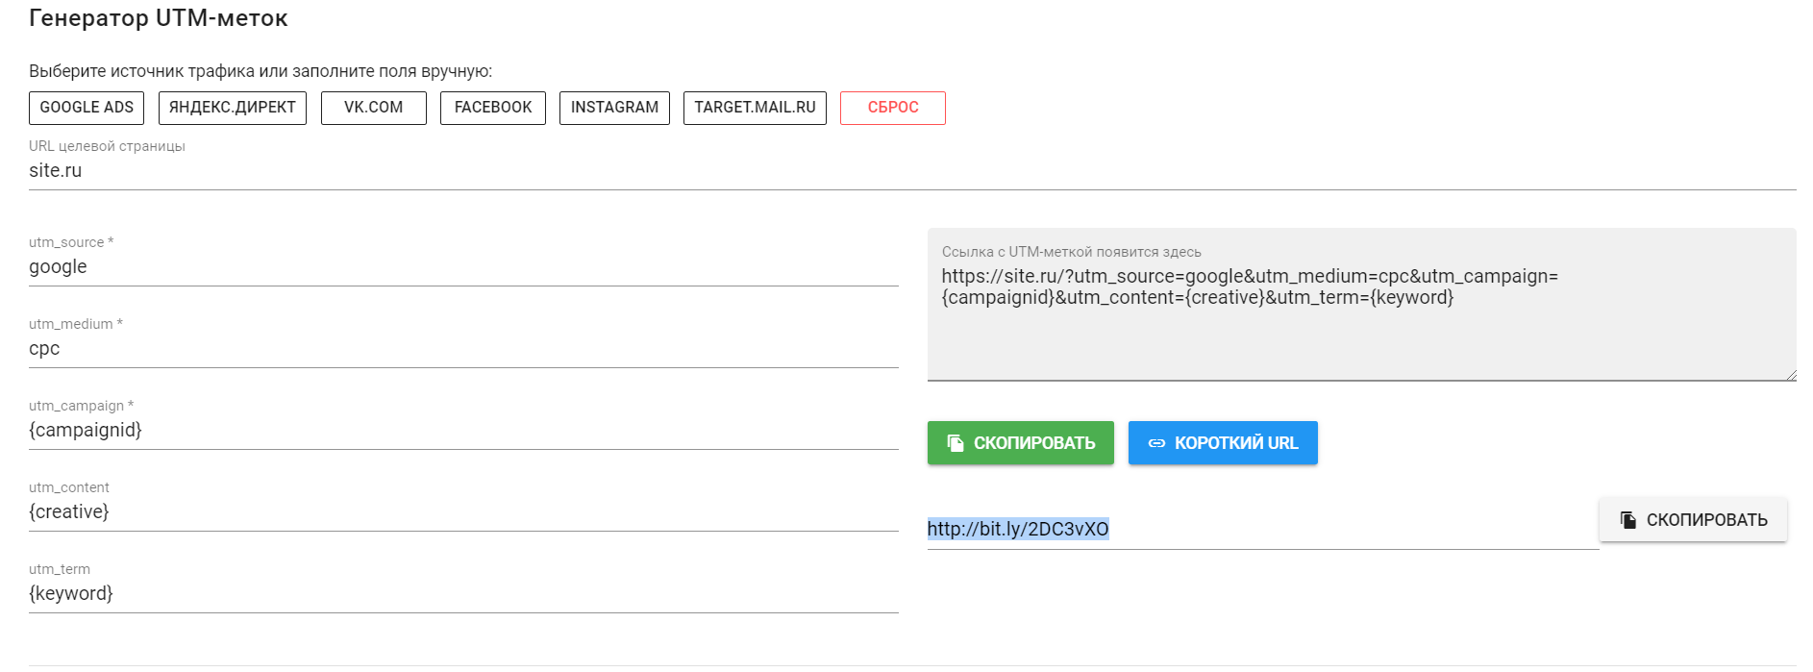
Task: Pick the VK.COM traffic source
Action: point(374,108)
